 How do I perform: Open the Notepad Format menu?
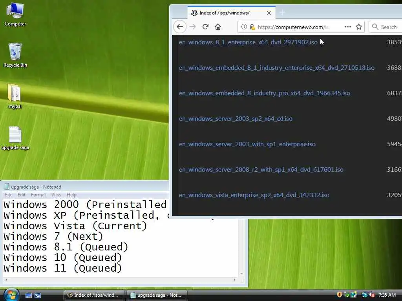click(38, 195)
